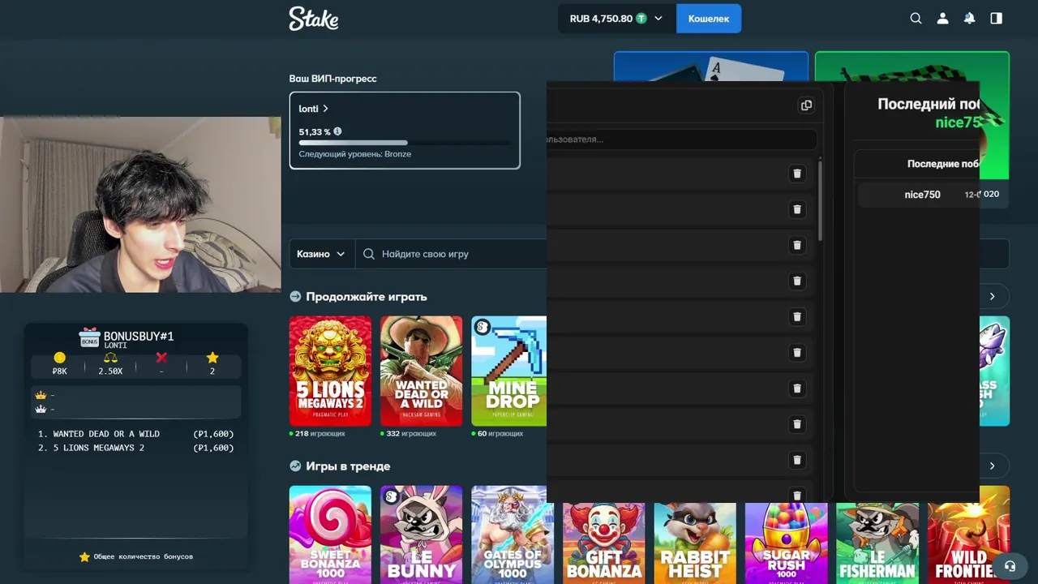Image resolution: width=1038 pixels, height=584 pixels.
Task: Open the 5 Lions Megaways 2 game
Action: (x=330, y=371)
